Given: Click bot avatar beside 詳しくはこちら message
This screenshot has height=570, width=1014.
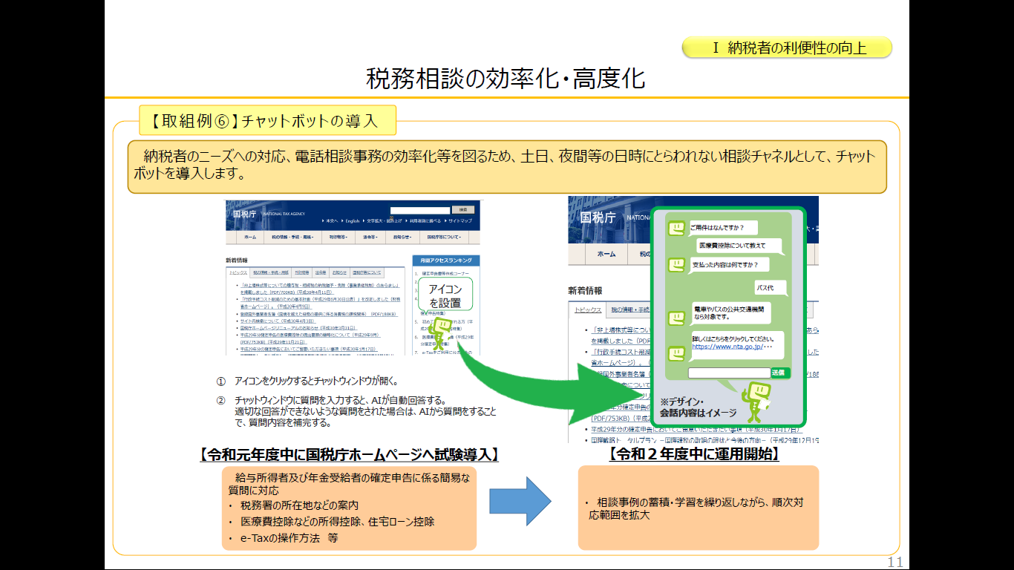Looking at the screenshot, I should click(x=676, y=353).
